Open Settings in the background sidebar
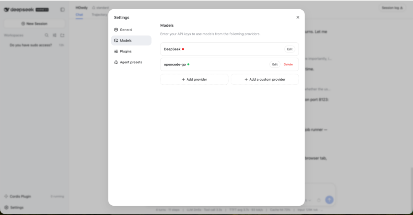Image resolution: width=413 pixels, height=215 pixels. click(14, 208)
